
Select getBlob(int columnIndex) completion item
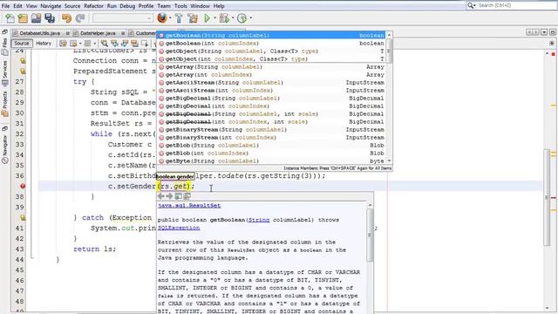[x=271, y=154]
